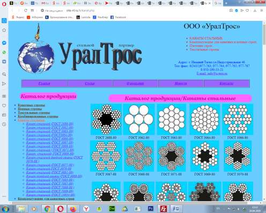
Task: Open the Контакты navigation item
Action: point(226,84)
